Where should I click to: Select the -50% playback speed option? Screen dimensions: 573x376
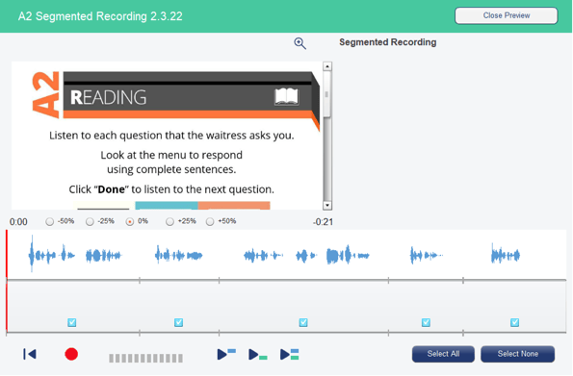click(50, 221)
